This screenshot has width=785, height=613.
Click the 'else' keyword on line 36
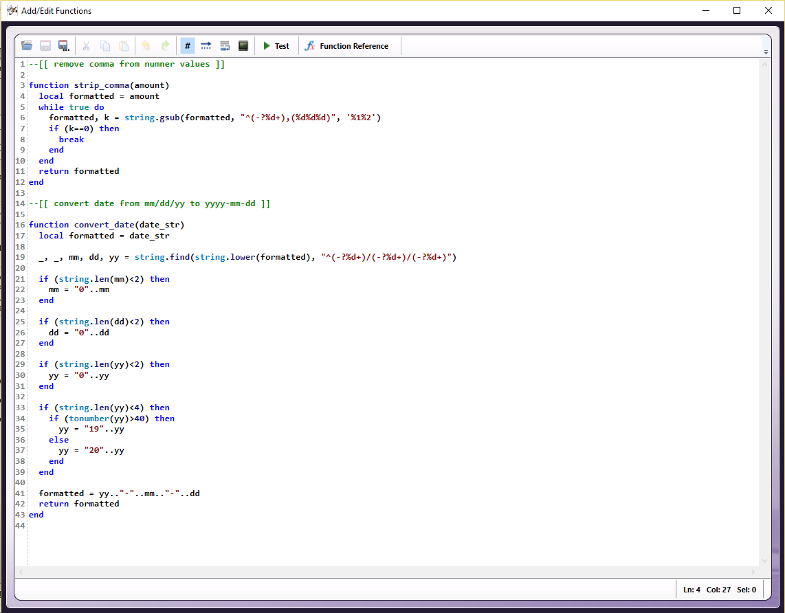tap(58, 440)
